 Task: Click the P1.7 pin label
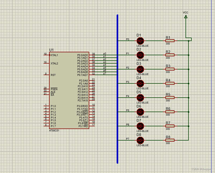(53, 126)
